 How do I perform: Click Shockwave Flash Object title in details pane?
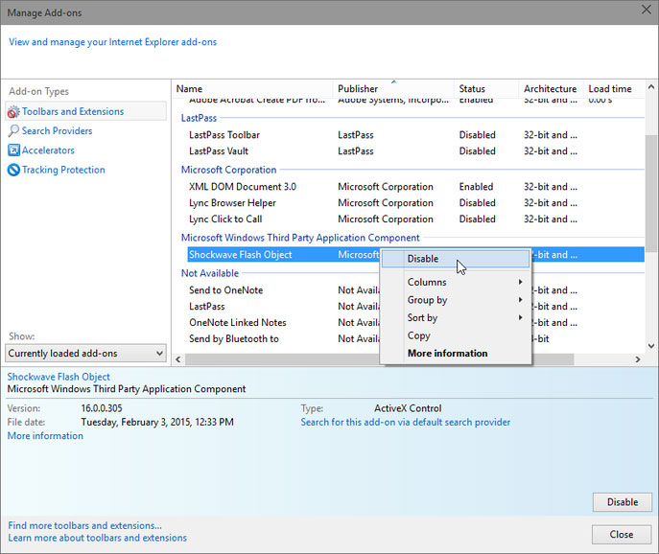[59, 377]
